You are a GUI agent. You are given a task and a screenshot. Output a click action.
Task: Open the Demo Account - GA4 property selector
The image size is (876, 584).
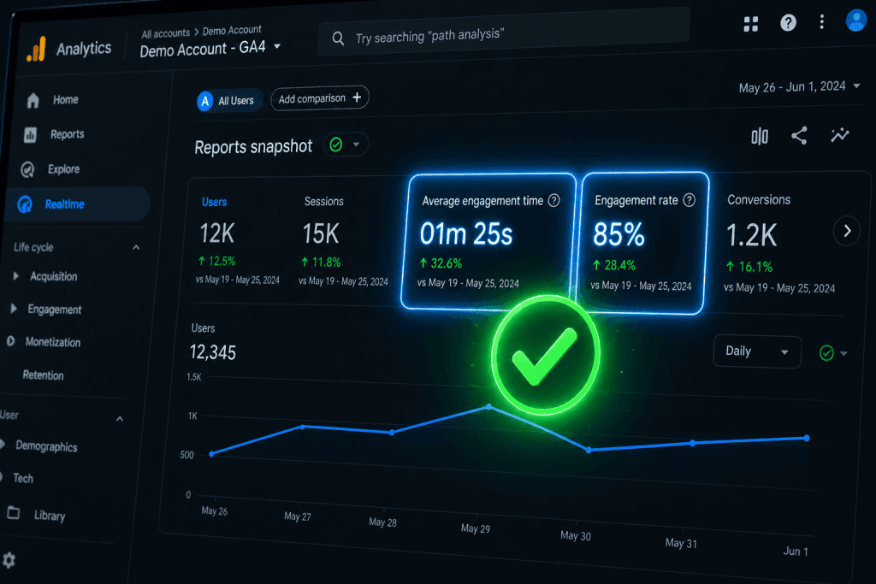tap(210, 49)
